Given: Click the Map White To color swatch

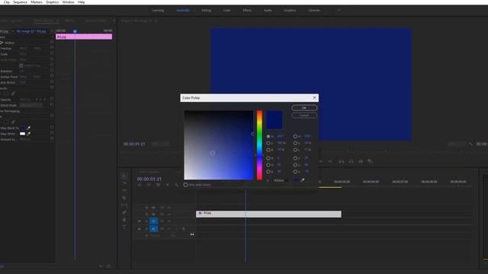Looking at the screenshot, I should pyautogui.click(x=22, y=134).
